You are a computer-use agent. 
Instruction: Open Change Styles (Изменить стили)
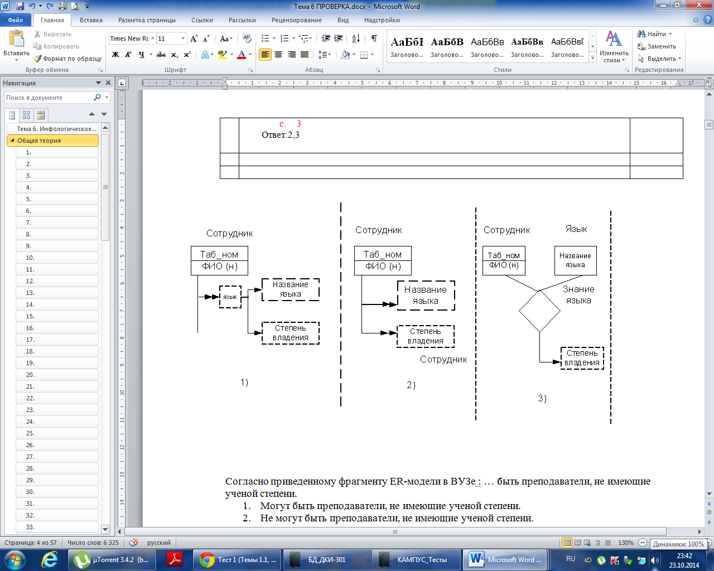614,46
